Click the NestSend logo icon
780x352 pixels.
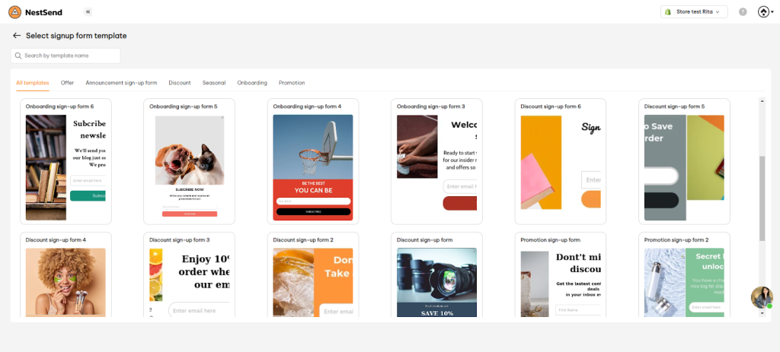(x=15, y=12)
